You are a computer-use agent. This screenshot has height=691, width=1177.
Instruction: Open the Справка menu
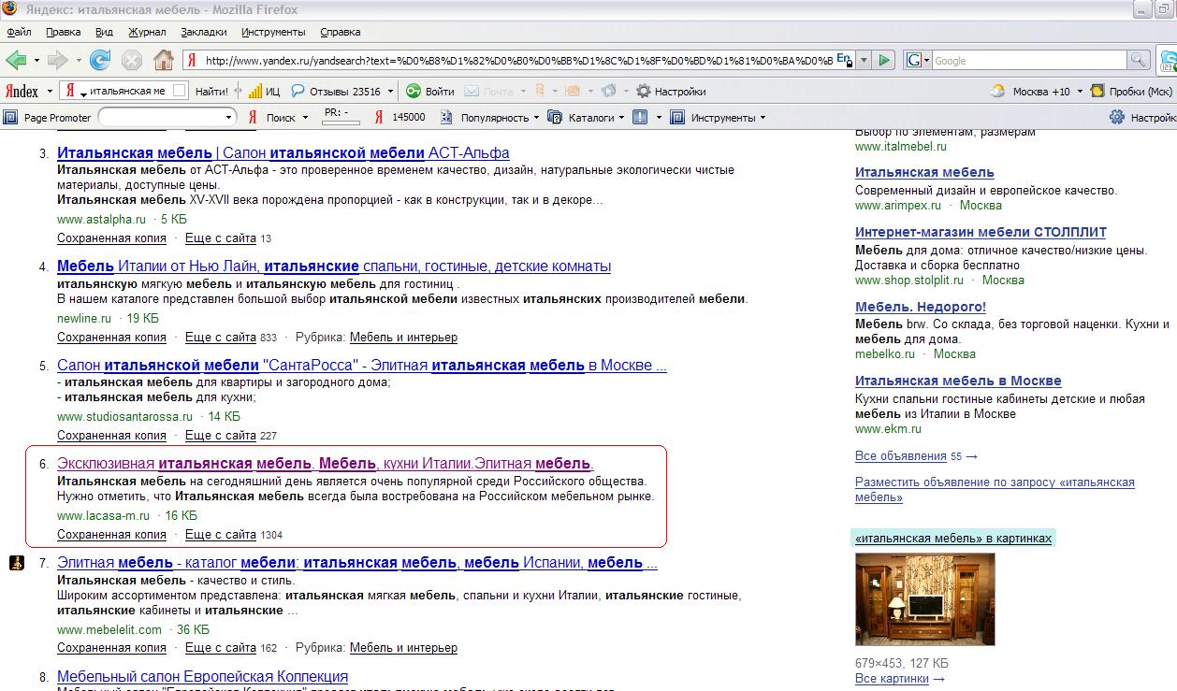click(x=340, y=32)
